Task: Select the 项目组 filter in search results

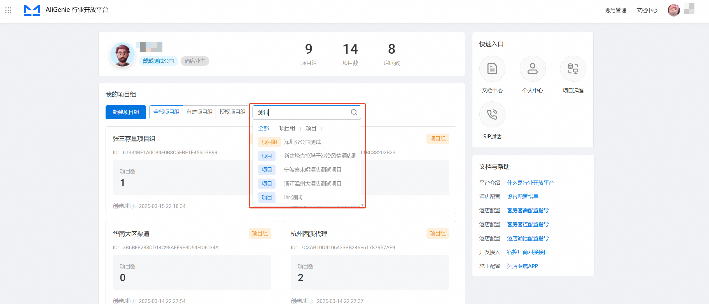Action: point(287,128)
